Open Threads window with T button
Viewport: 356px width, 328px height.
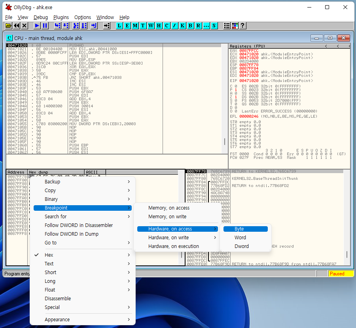click(x=143, y=26)
